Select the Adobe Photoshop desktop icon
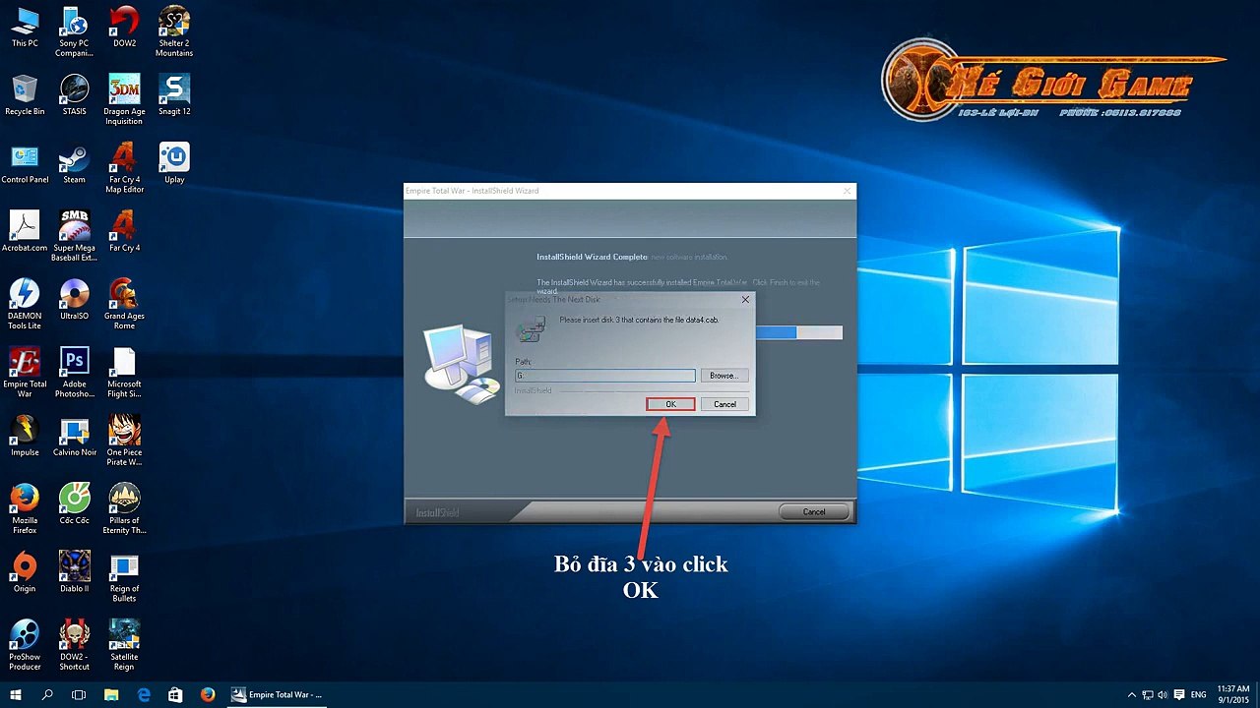The width and height of the screenshot is (1260, 708). click(x=74, y=373)
